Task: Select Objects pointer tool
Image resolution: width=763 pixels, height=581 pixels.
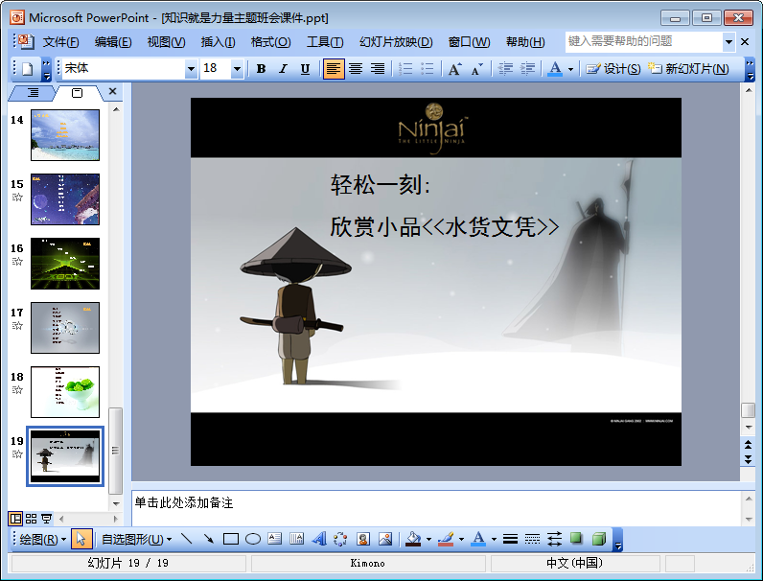Action: (81, 539)
